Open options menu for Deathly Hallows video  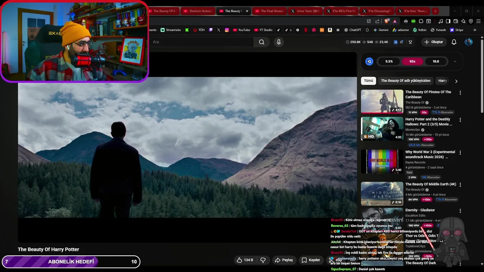point(460,120)
